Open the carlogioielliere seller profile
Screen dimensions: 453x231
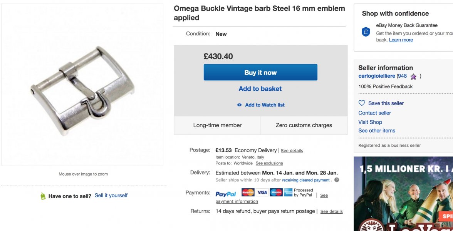[377, 76]
